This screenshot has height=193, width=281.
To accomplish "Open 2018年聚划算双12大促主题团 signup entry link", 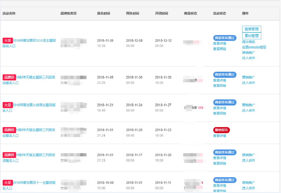I will pyautogui.click(x=29, y=43).
